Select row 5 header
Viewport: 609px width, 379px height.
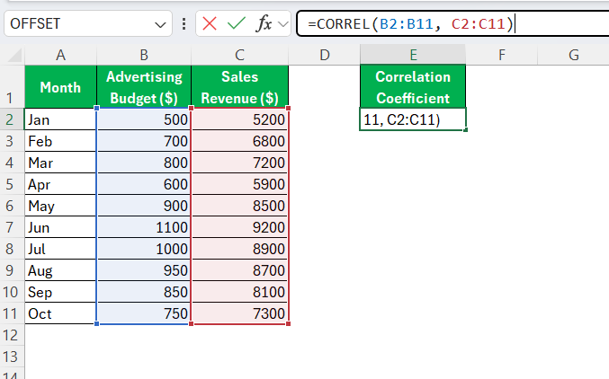[12, 184]
